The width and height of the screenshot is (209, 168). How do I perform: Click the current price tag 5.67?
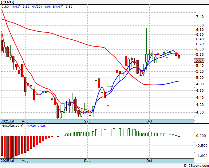click(x=199, y=60)
